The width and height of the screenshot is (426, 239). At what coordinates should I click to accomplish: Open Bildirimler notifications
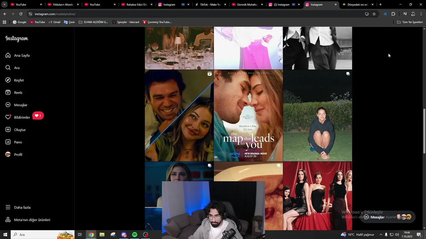tap(18, 117)
